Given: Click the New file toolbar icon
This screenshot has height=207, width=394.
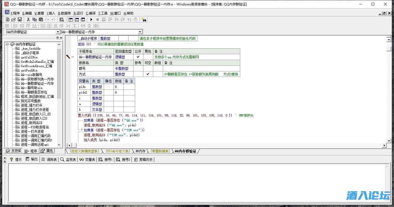Looking at the screenshot, I should [x=8, y=19].
